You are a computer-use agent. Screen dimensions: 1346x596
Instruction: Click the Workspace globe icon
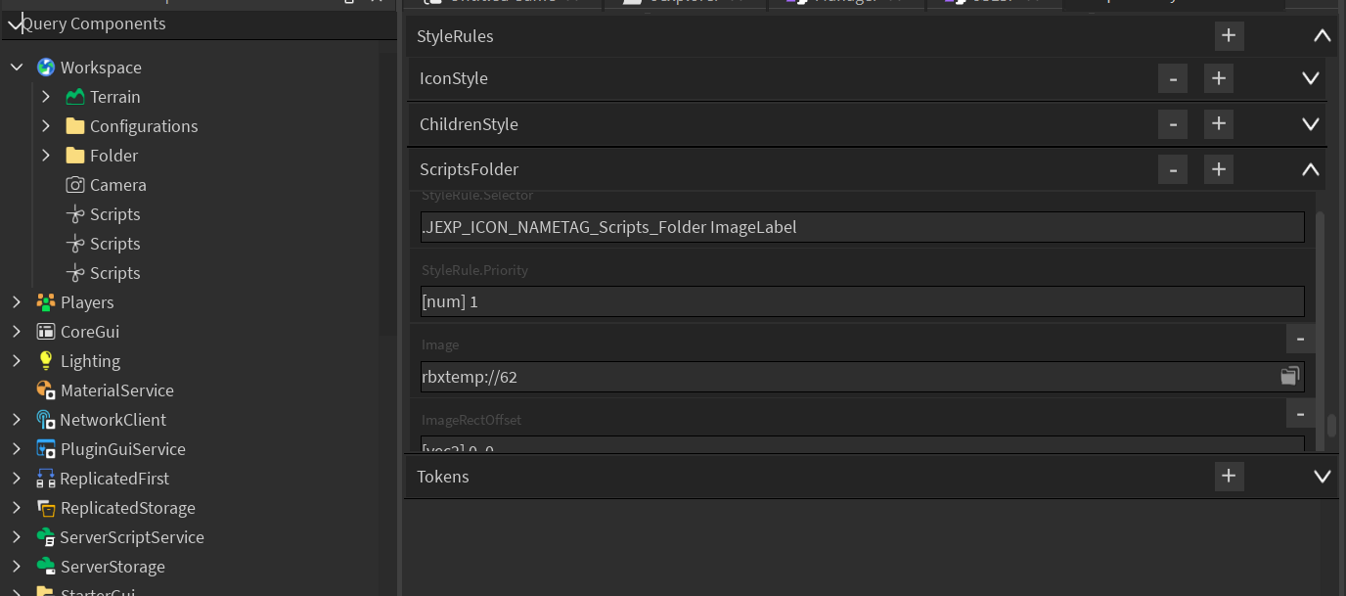point(46,68)
